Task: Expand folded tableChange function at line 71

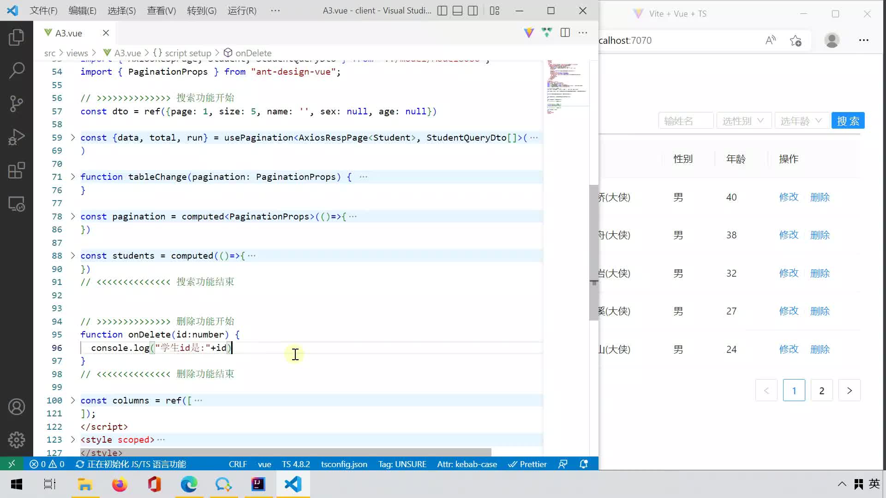Action: [x=72, y=177]
